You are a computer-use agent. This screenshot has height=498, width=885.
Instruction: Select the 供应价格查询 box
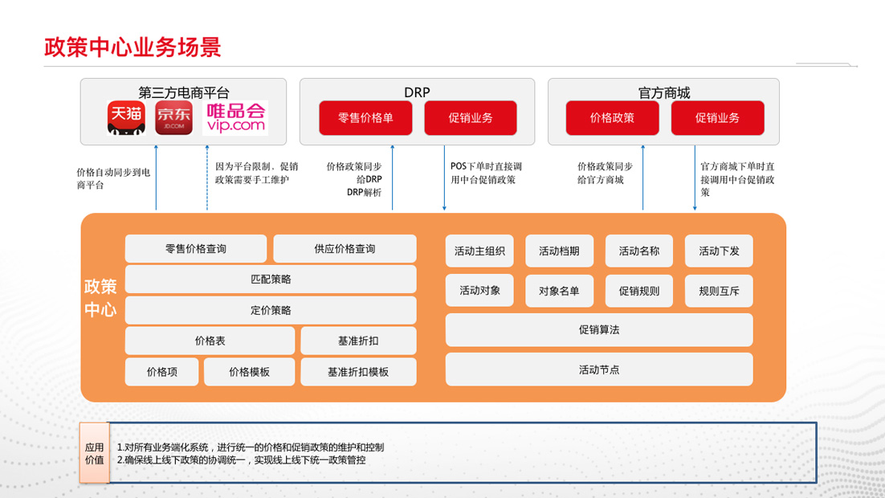pyautogui.click(x=345, y=249)
